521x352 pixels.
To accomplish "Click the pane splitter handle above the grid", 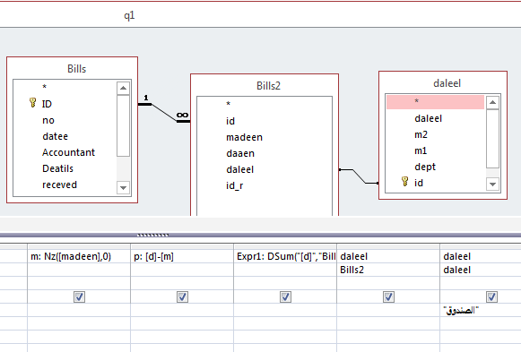I will click(x=152, y=236).
